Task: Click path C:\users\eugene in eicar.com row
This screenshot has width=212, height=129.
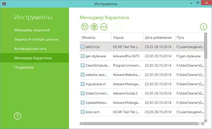Action: click(x=190, y=112)
